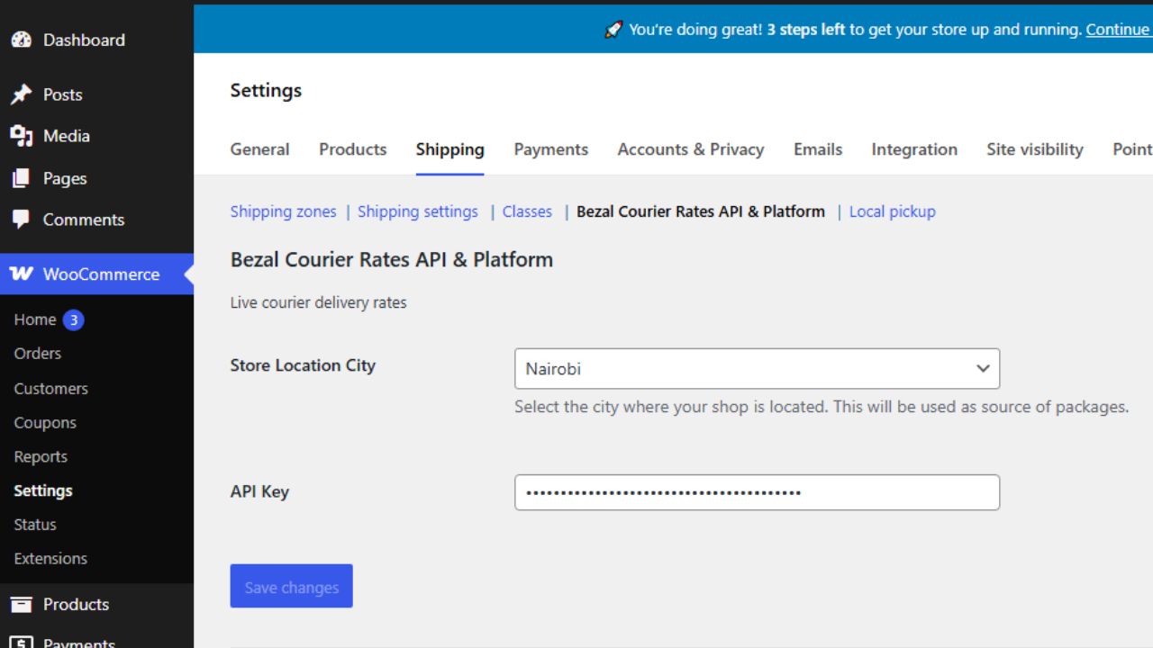
Task: Click into the API Key field
Action: 758,492
